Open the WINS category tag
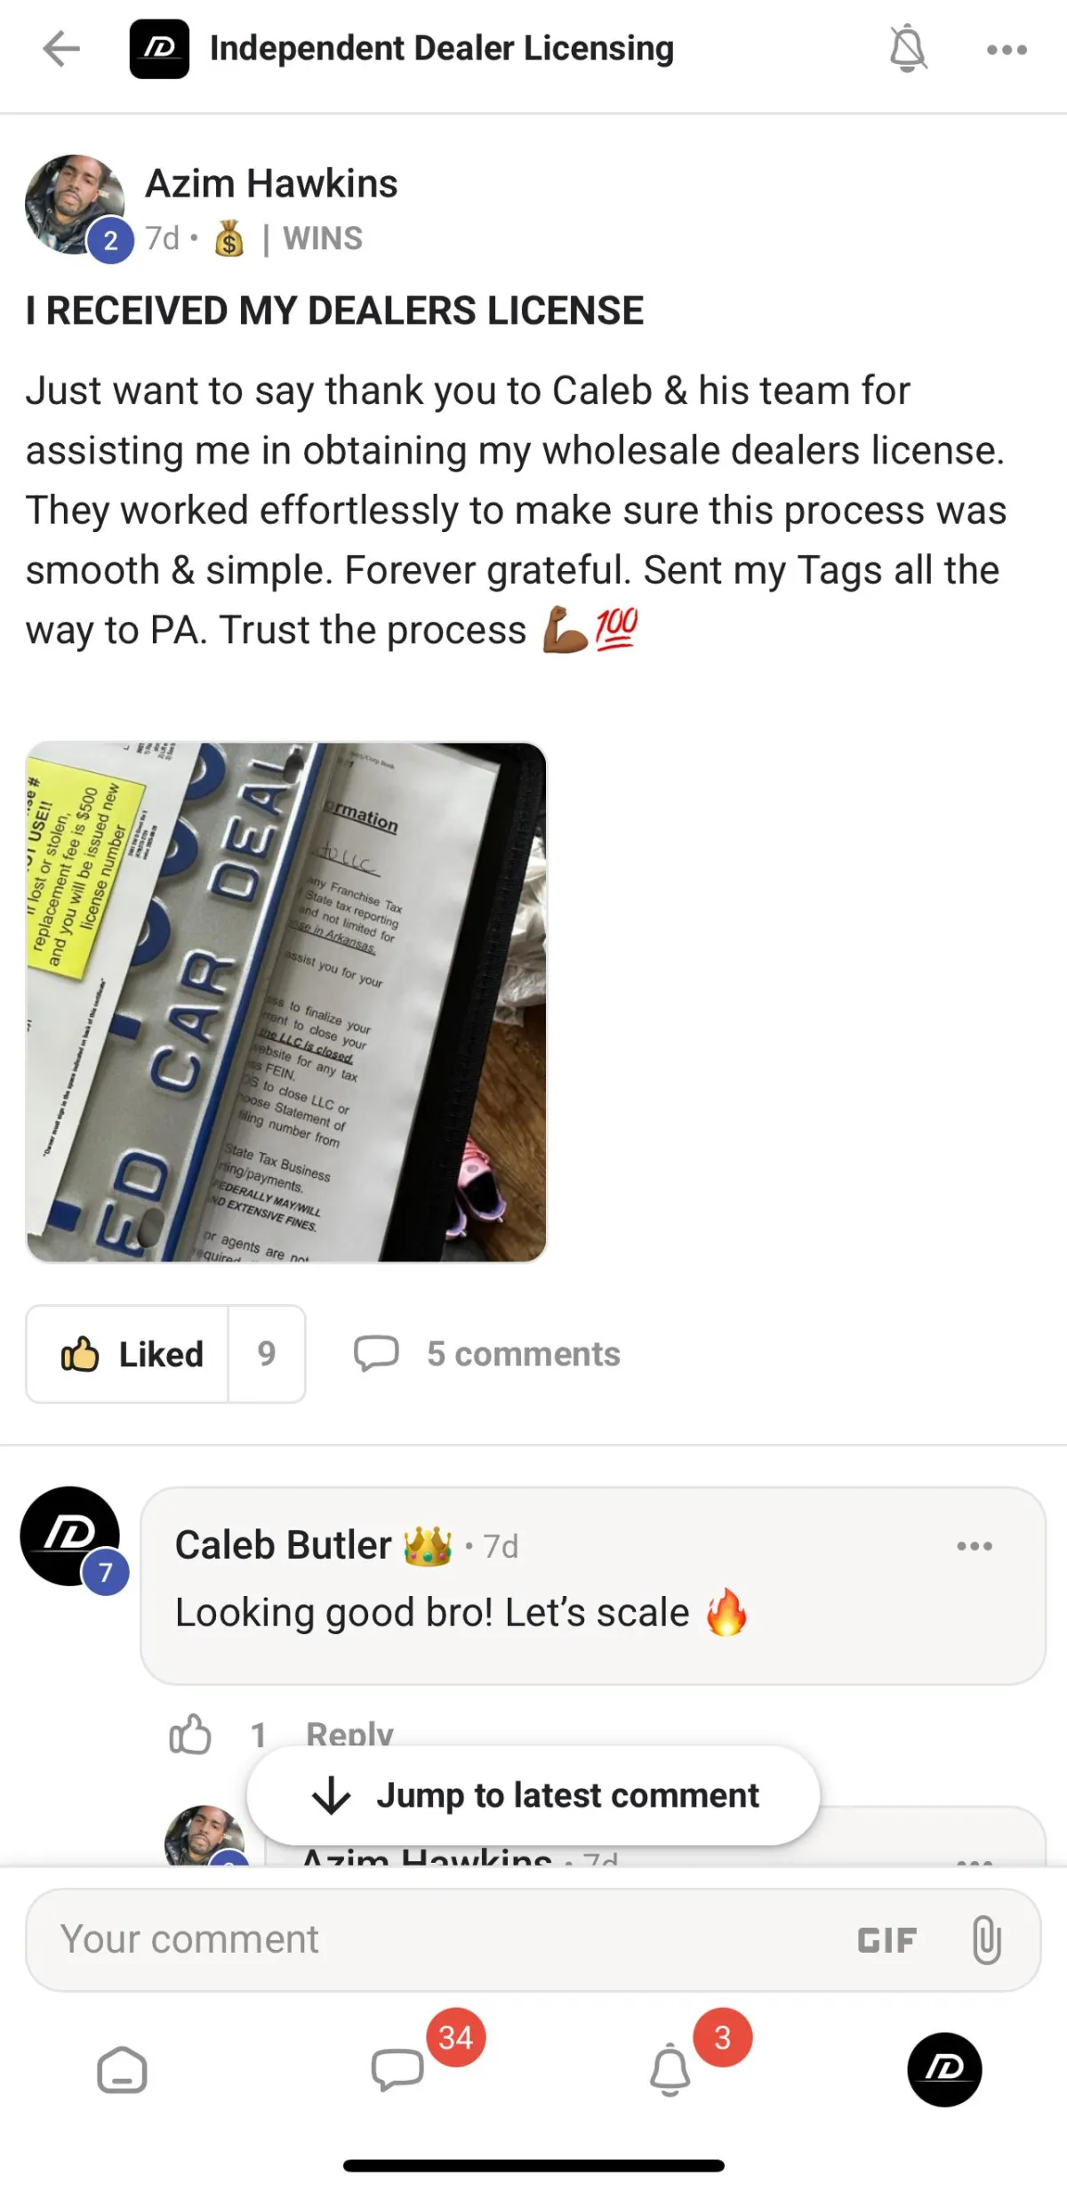The width and height of the screenshot is (1067, 2192). (322, 238)
